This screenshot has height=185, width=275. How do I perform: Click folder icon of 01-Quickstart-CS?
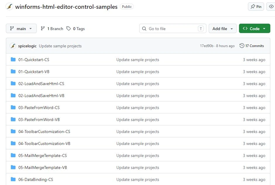pos(13,59)
